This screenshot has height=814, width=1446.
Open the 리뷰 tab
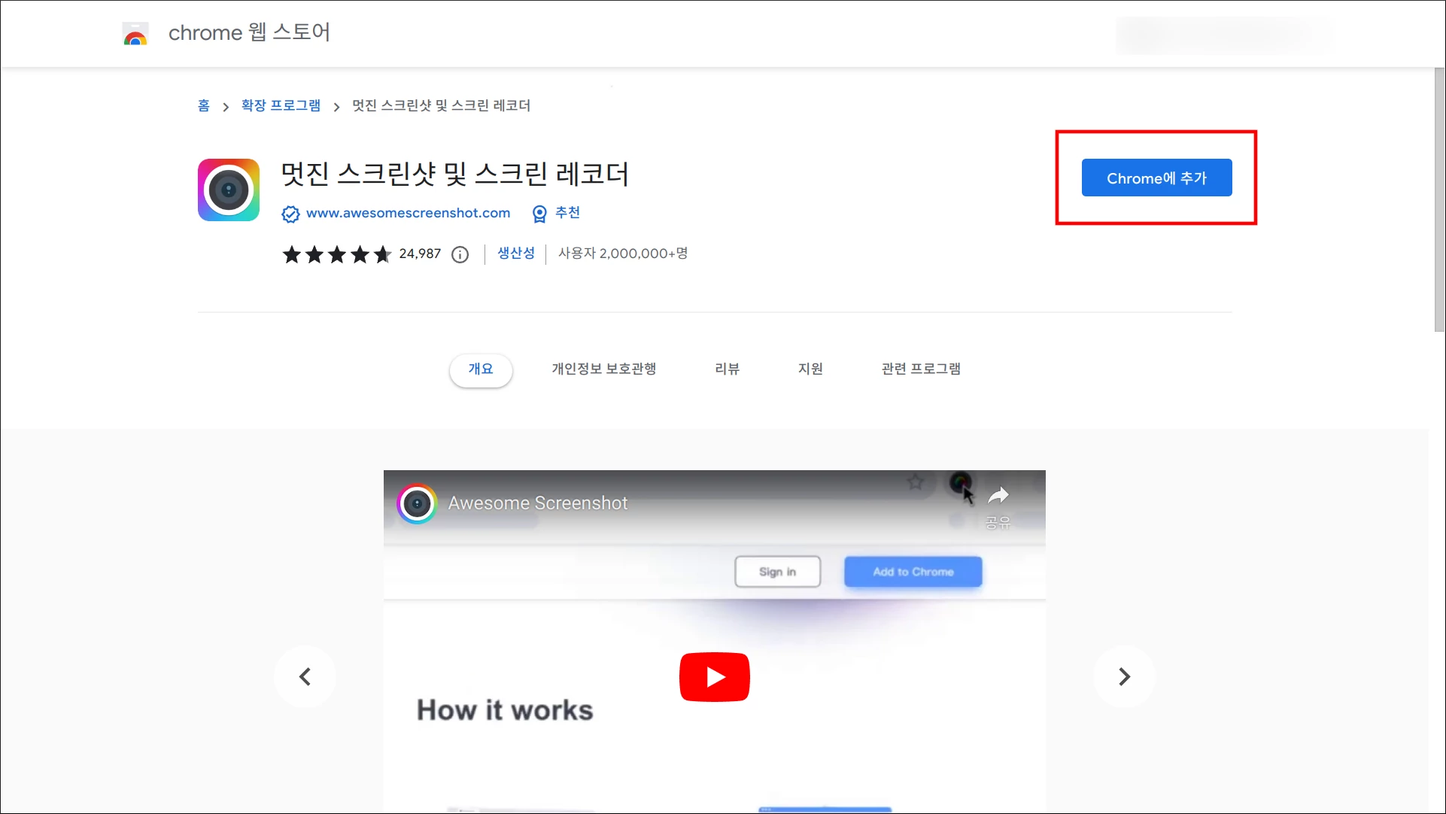click(727, 369)
